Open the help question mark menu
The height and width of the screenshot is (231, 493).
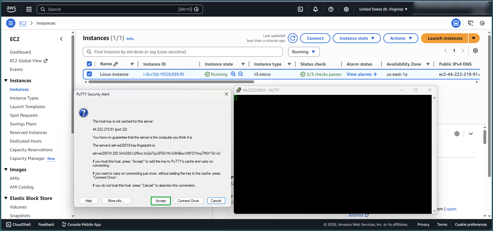coord(331,9)
